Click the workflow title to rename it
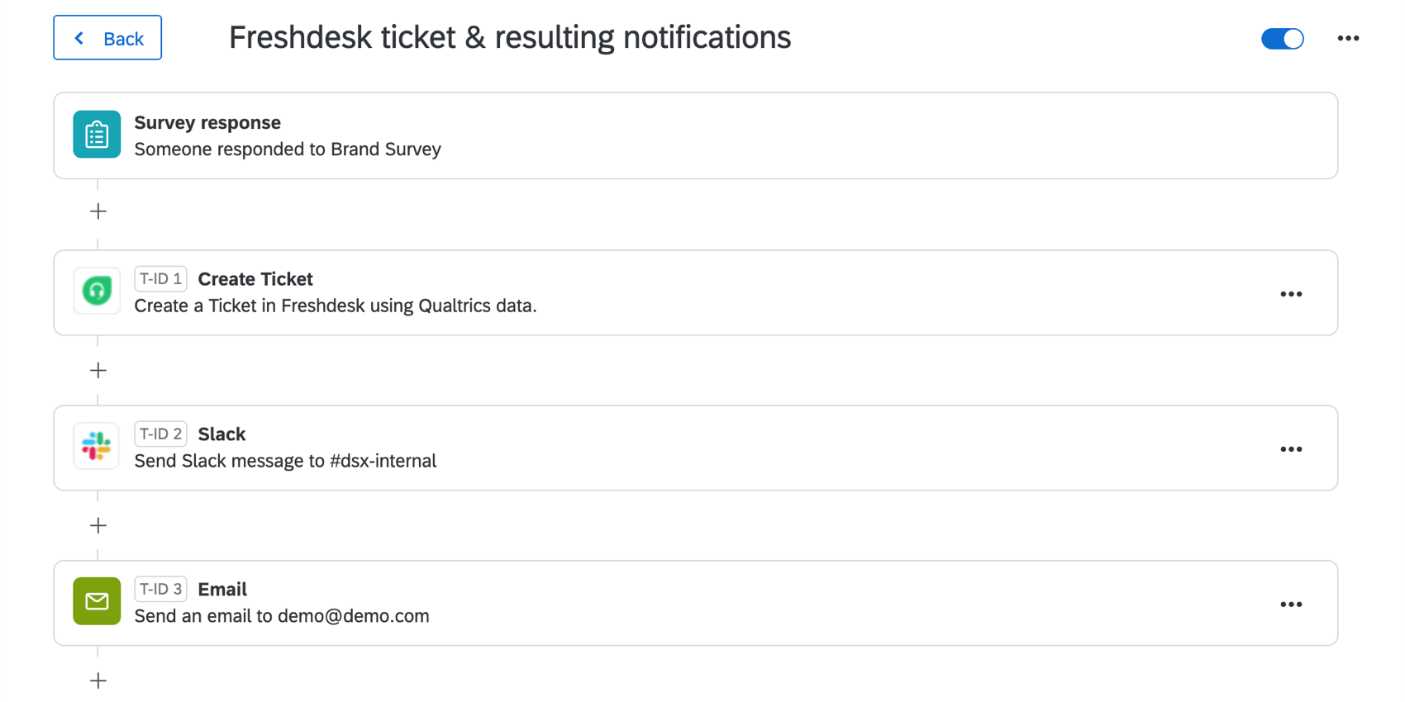 click(510, 38)
